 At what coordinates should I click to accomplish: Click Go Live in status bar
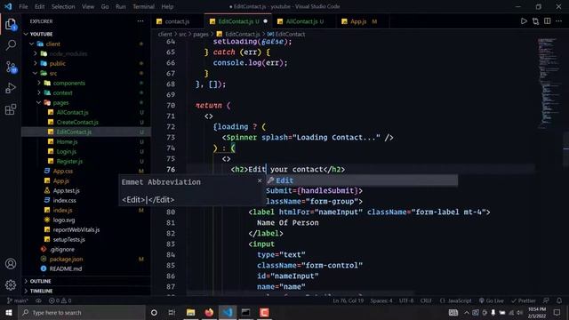(x=492, y=300)
